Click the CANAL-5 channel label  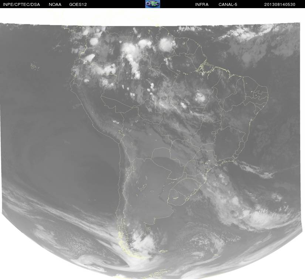(228, 4)
